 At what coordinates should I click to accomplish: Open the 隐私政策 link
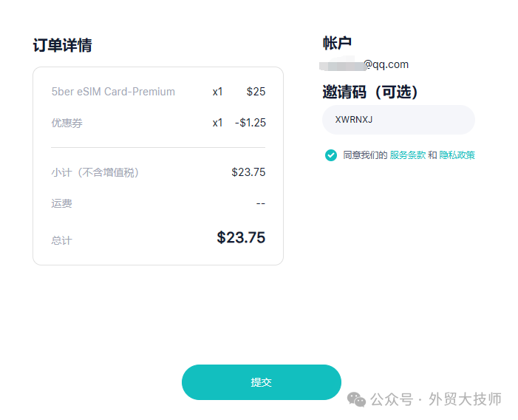457,155
